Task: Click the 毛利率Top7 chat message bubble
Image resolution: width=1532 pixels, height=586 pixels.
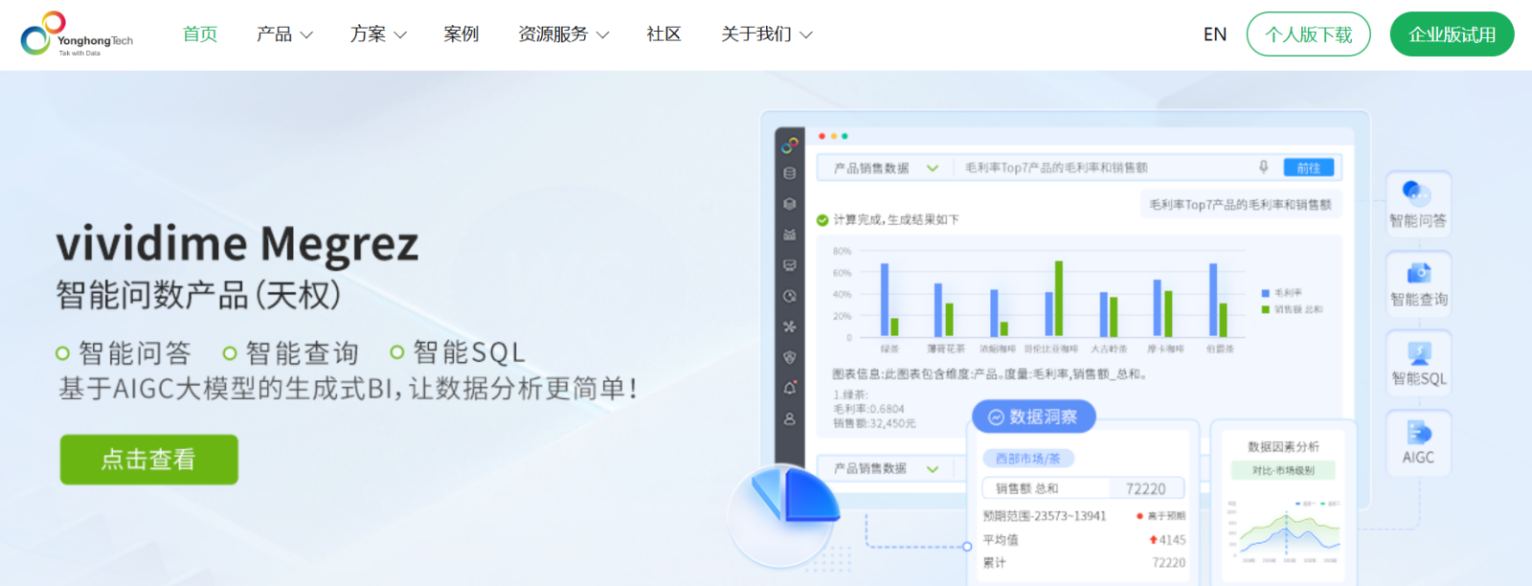Action: tap(1240, 205)
